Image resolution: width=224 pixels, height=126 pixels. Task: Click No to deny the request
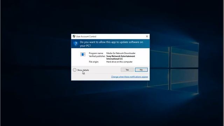coord(141,70)
